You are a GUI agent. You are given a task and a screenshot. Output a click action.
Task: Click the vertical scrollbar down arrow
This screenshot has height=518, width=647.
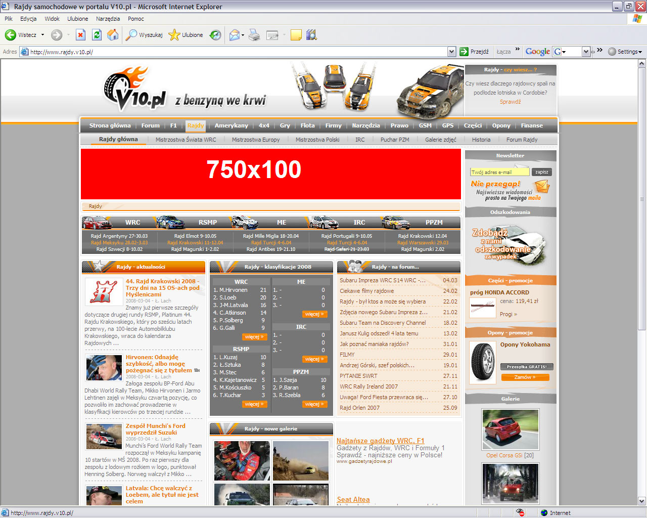point(642,501)
